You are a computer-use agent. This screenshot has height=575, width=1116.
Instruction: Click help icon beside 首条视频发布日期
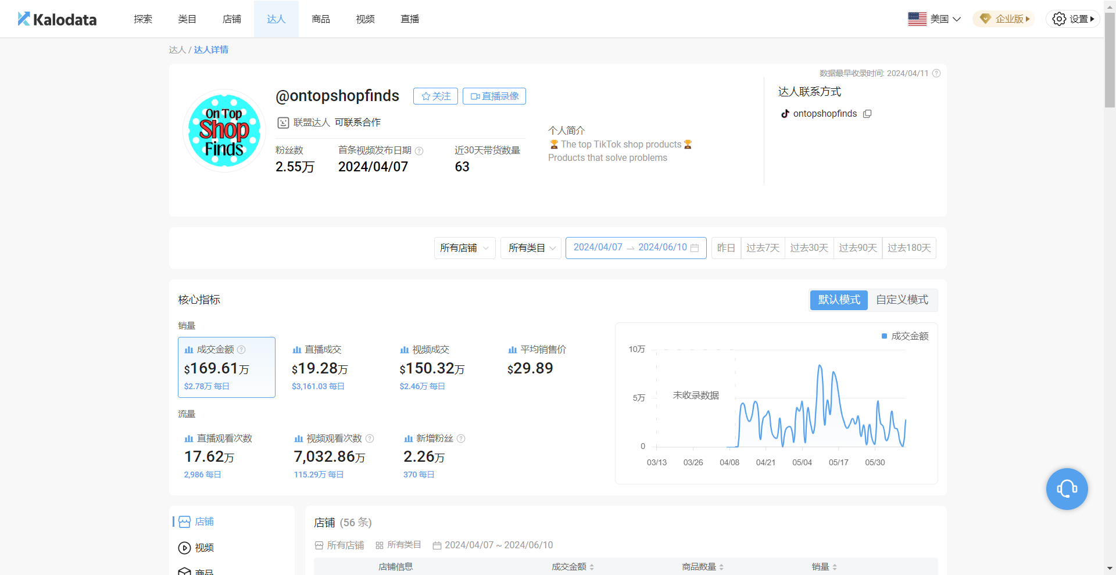coord(419,151)
